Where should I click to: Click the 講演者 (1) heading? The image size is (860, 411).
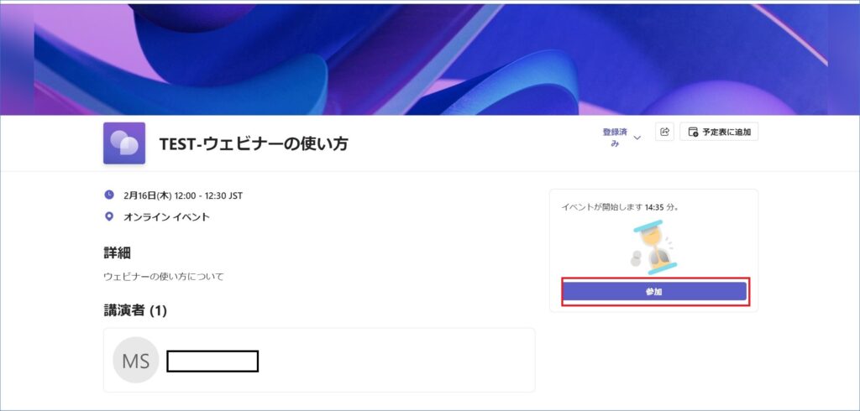(x=135, y=311)
